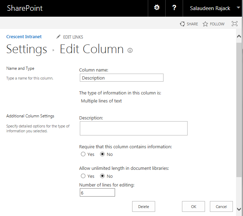This screenshot has width=243, height=216.
Task: Select No for require information
Action: pyautogui.click(x=102, y=154)
